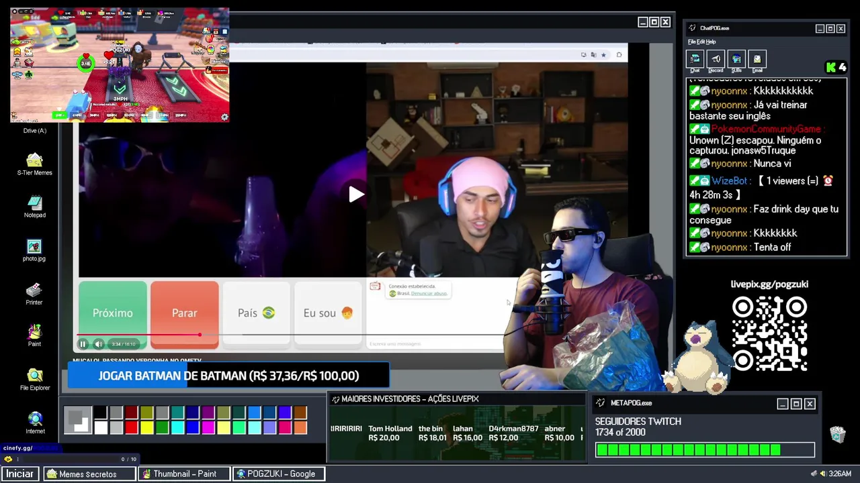Open the Eu sou gender selector
The height and width of the screenshot is (483, 860).
328,313
